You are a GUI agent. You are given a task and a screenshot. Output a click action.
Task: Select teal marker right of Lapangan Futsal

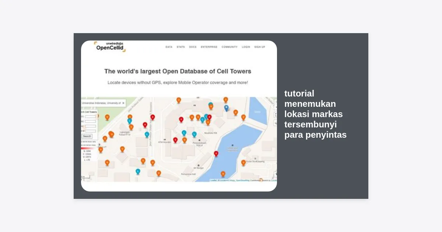[147, 134]
